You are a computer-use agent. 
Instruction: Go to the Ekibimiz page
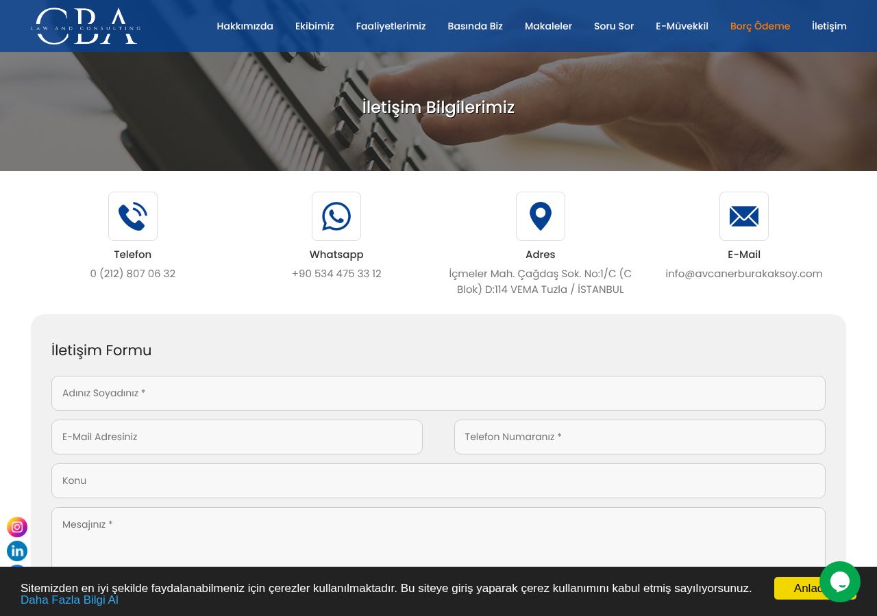(314, 26)
